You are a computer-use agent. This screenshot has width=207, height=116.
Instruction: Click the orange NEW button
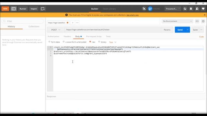(x=5, y=9)
